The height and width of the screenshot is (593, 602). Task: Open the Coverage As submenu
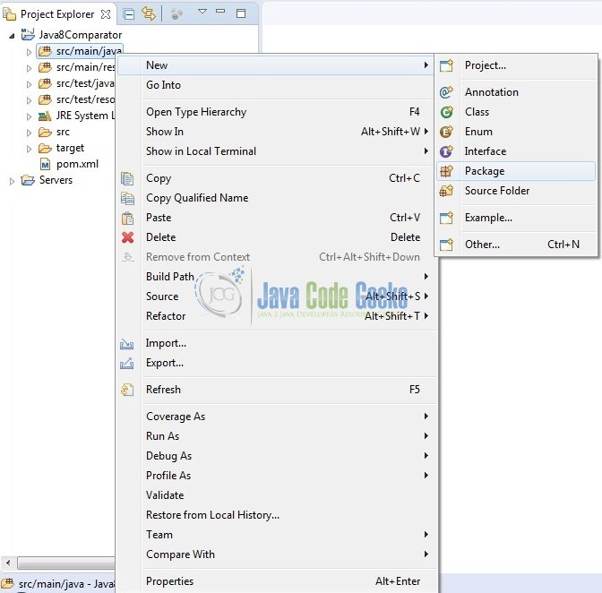coord(276,417)
